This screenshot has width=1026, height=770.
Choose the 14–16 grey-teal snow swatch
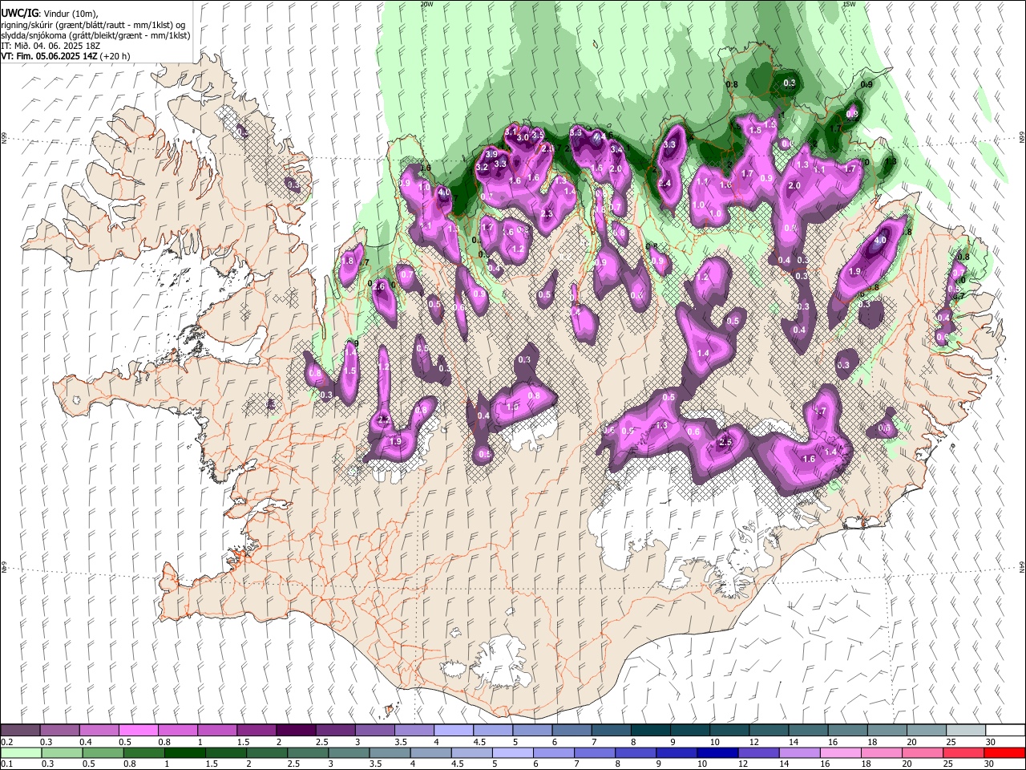click(807, 730)
